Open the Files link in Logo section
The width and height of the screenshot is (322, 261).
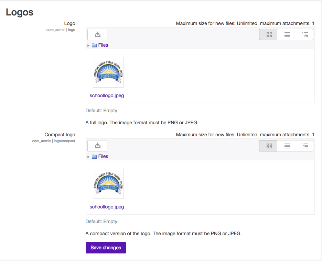[x=103, y=45]
